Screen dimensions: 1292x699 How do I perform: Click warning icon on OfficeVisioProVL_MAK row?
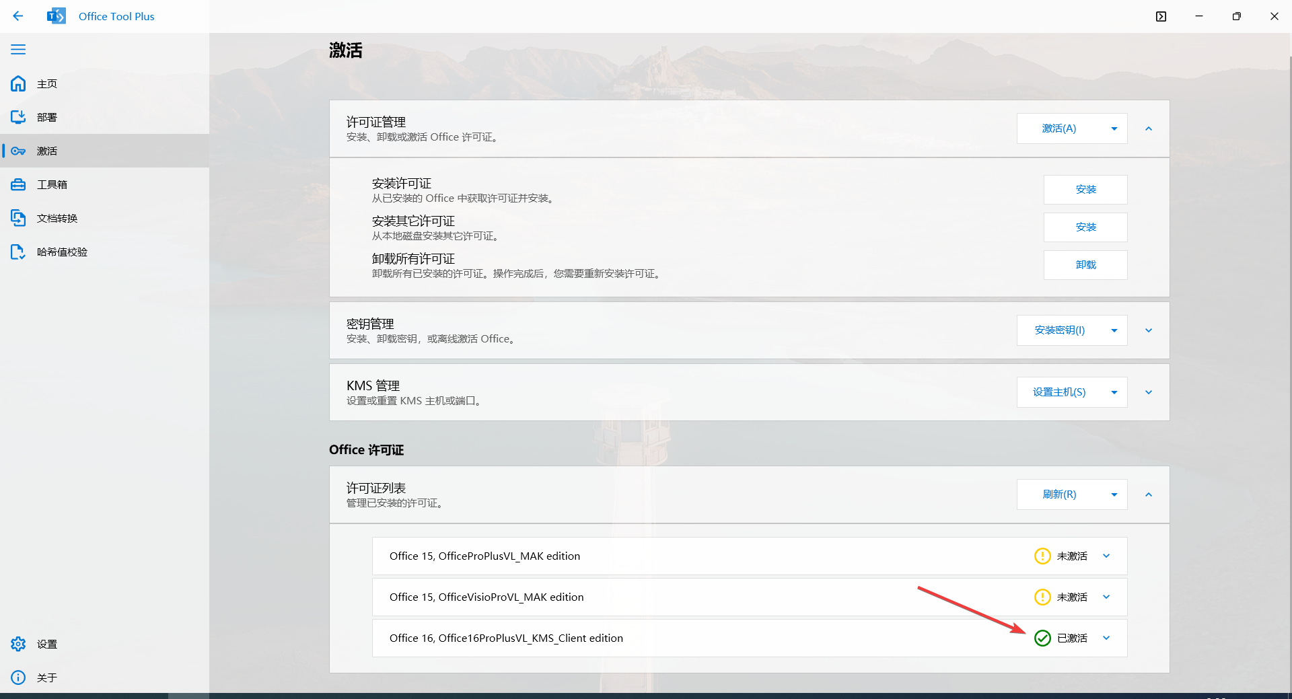[1042, 597]
